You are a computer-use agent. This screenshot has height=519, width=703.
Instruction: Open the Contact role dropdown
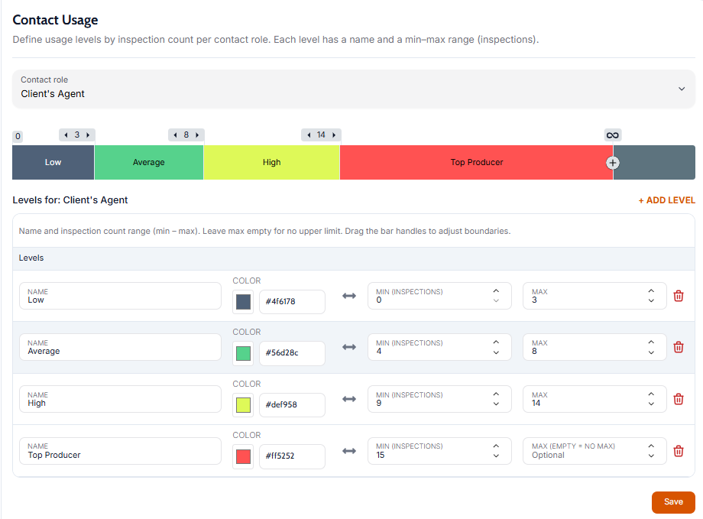coord(353,89)
